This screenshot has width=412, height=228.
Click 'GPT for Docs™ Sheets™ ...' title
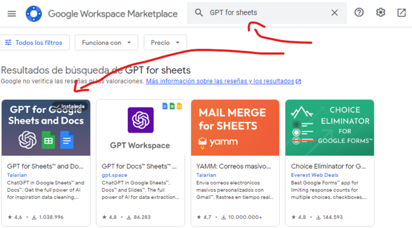coord(139,166)
